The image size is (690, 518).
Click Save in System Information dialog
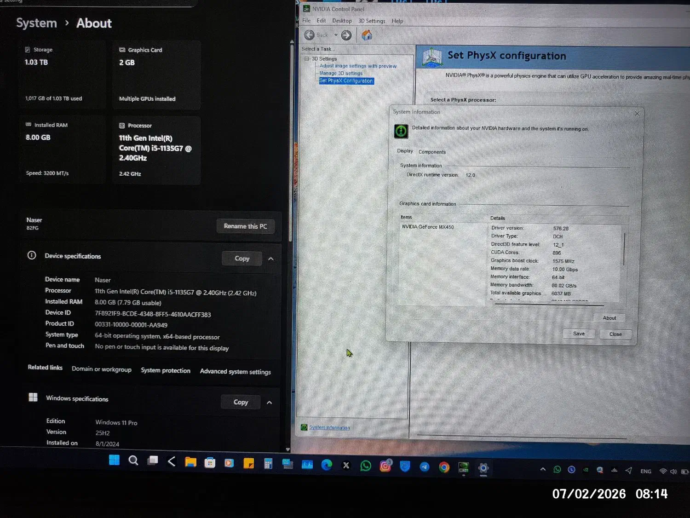(579, 334)
